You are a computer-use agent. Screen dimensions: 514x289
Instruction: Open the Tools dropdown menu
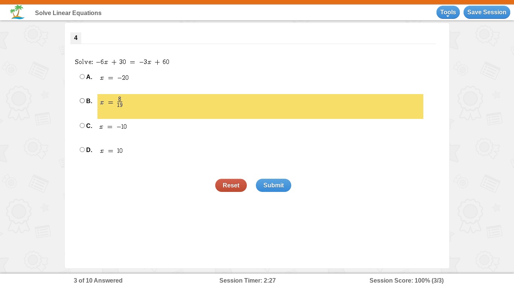pyautogui.click(x=448, y=12)
